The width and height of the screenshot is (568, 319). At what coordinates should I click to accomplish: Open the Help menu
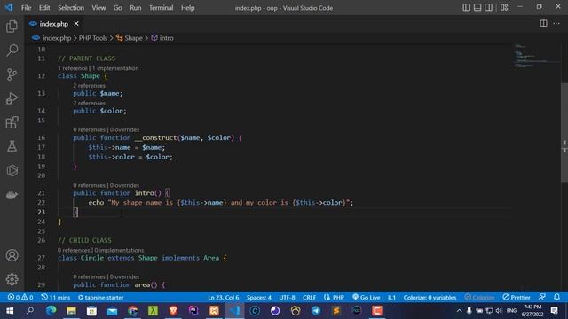[x=187, y=8]
